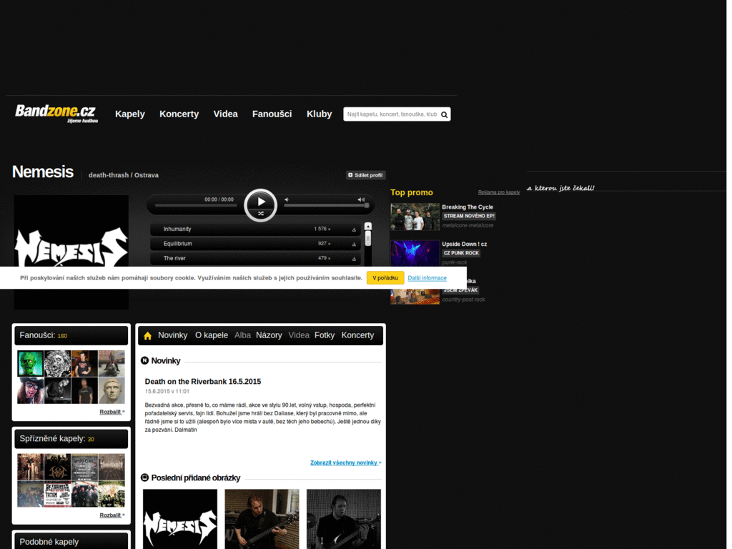Viewport: 732px width, 549px height.
Task: Switch to the Videa profile tab
Action: tap(299, 335)
